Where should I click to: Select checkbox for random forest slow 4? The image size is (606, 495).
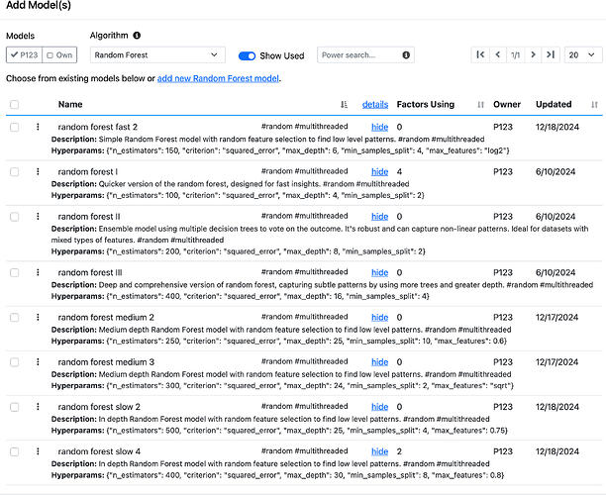(x=14, y=451)
